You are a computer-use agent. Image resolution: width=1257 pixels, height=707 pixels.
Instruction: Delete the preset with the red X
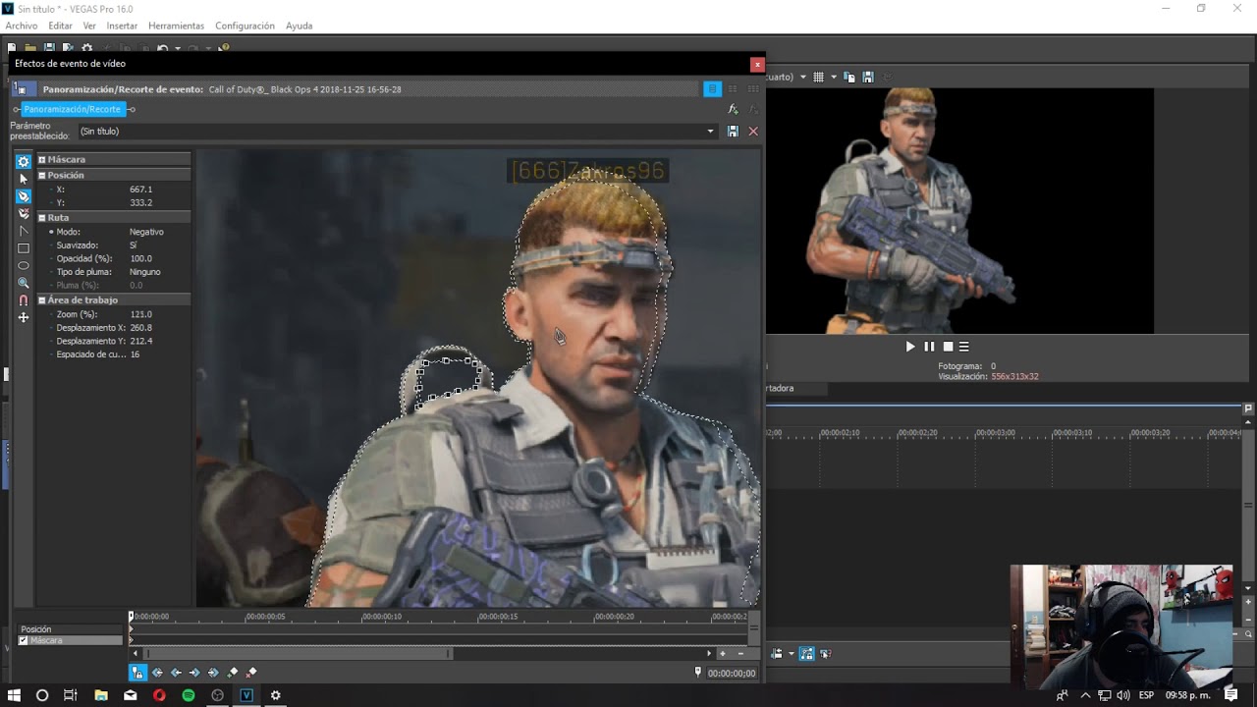[x=753, y=131]
